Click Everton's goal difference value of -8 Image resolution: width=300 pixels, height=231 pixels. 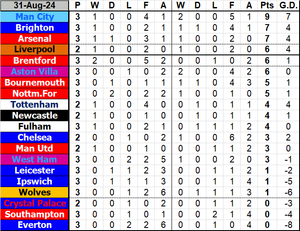(x=288, y=225)
